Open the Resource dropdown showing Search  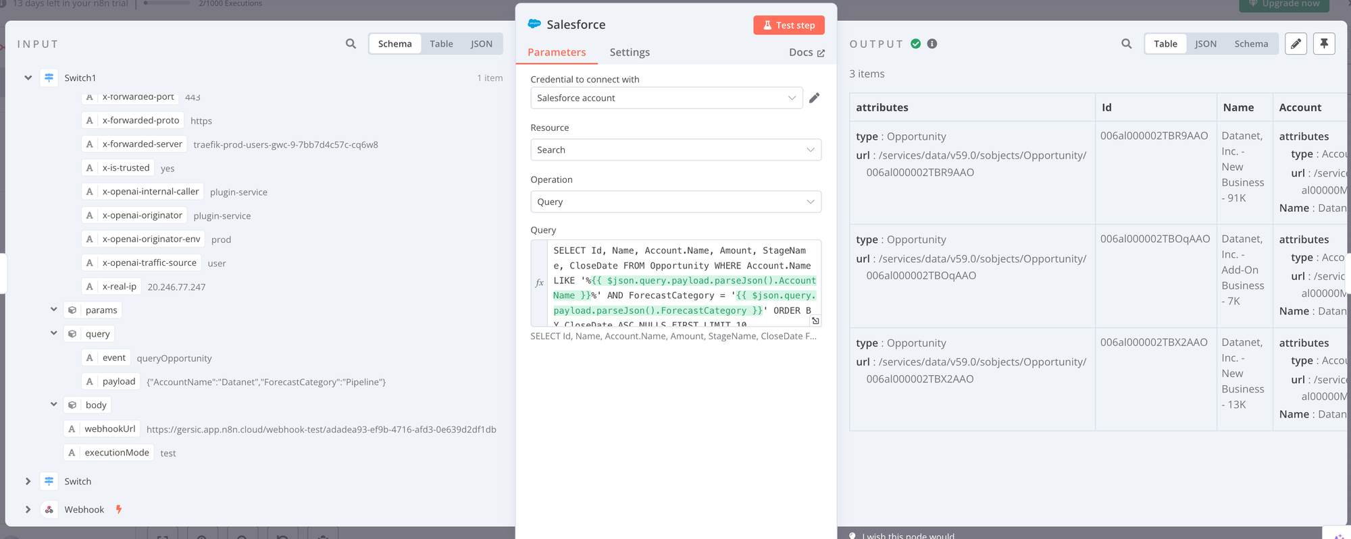pyautogui.click(x=676, y=150)
